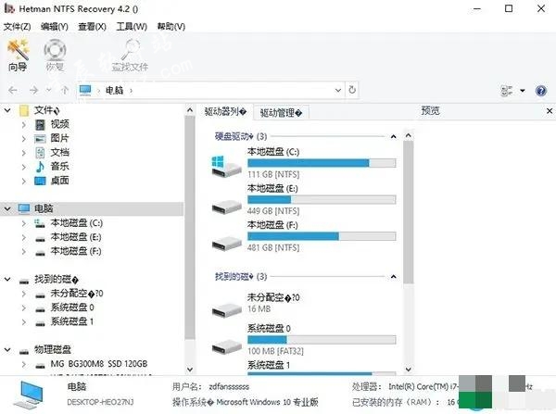Click the computer icon in status bar

coord(29,395)
